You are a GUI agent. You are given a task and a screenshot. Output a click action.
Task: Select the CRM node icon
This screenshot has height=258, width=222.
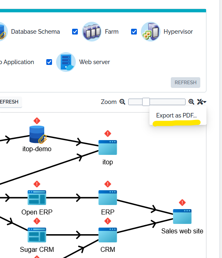108,235
